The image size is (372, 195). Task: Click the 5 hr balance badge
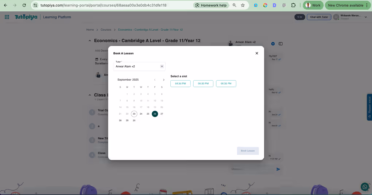300,17
